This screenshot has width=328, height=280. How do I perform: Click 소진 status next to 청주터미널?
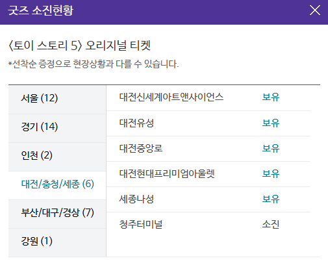271,224
